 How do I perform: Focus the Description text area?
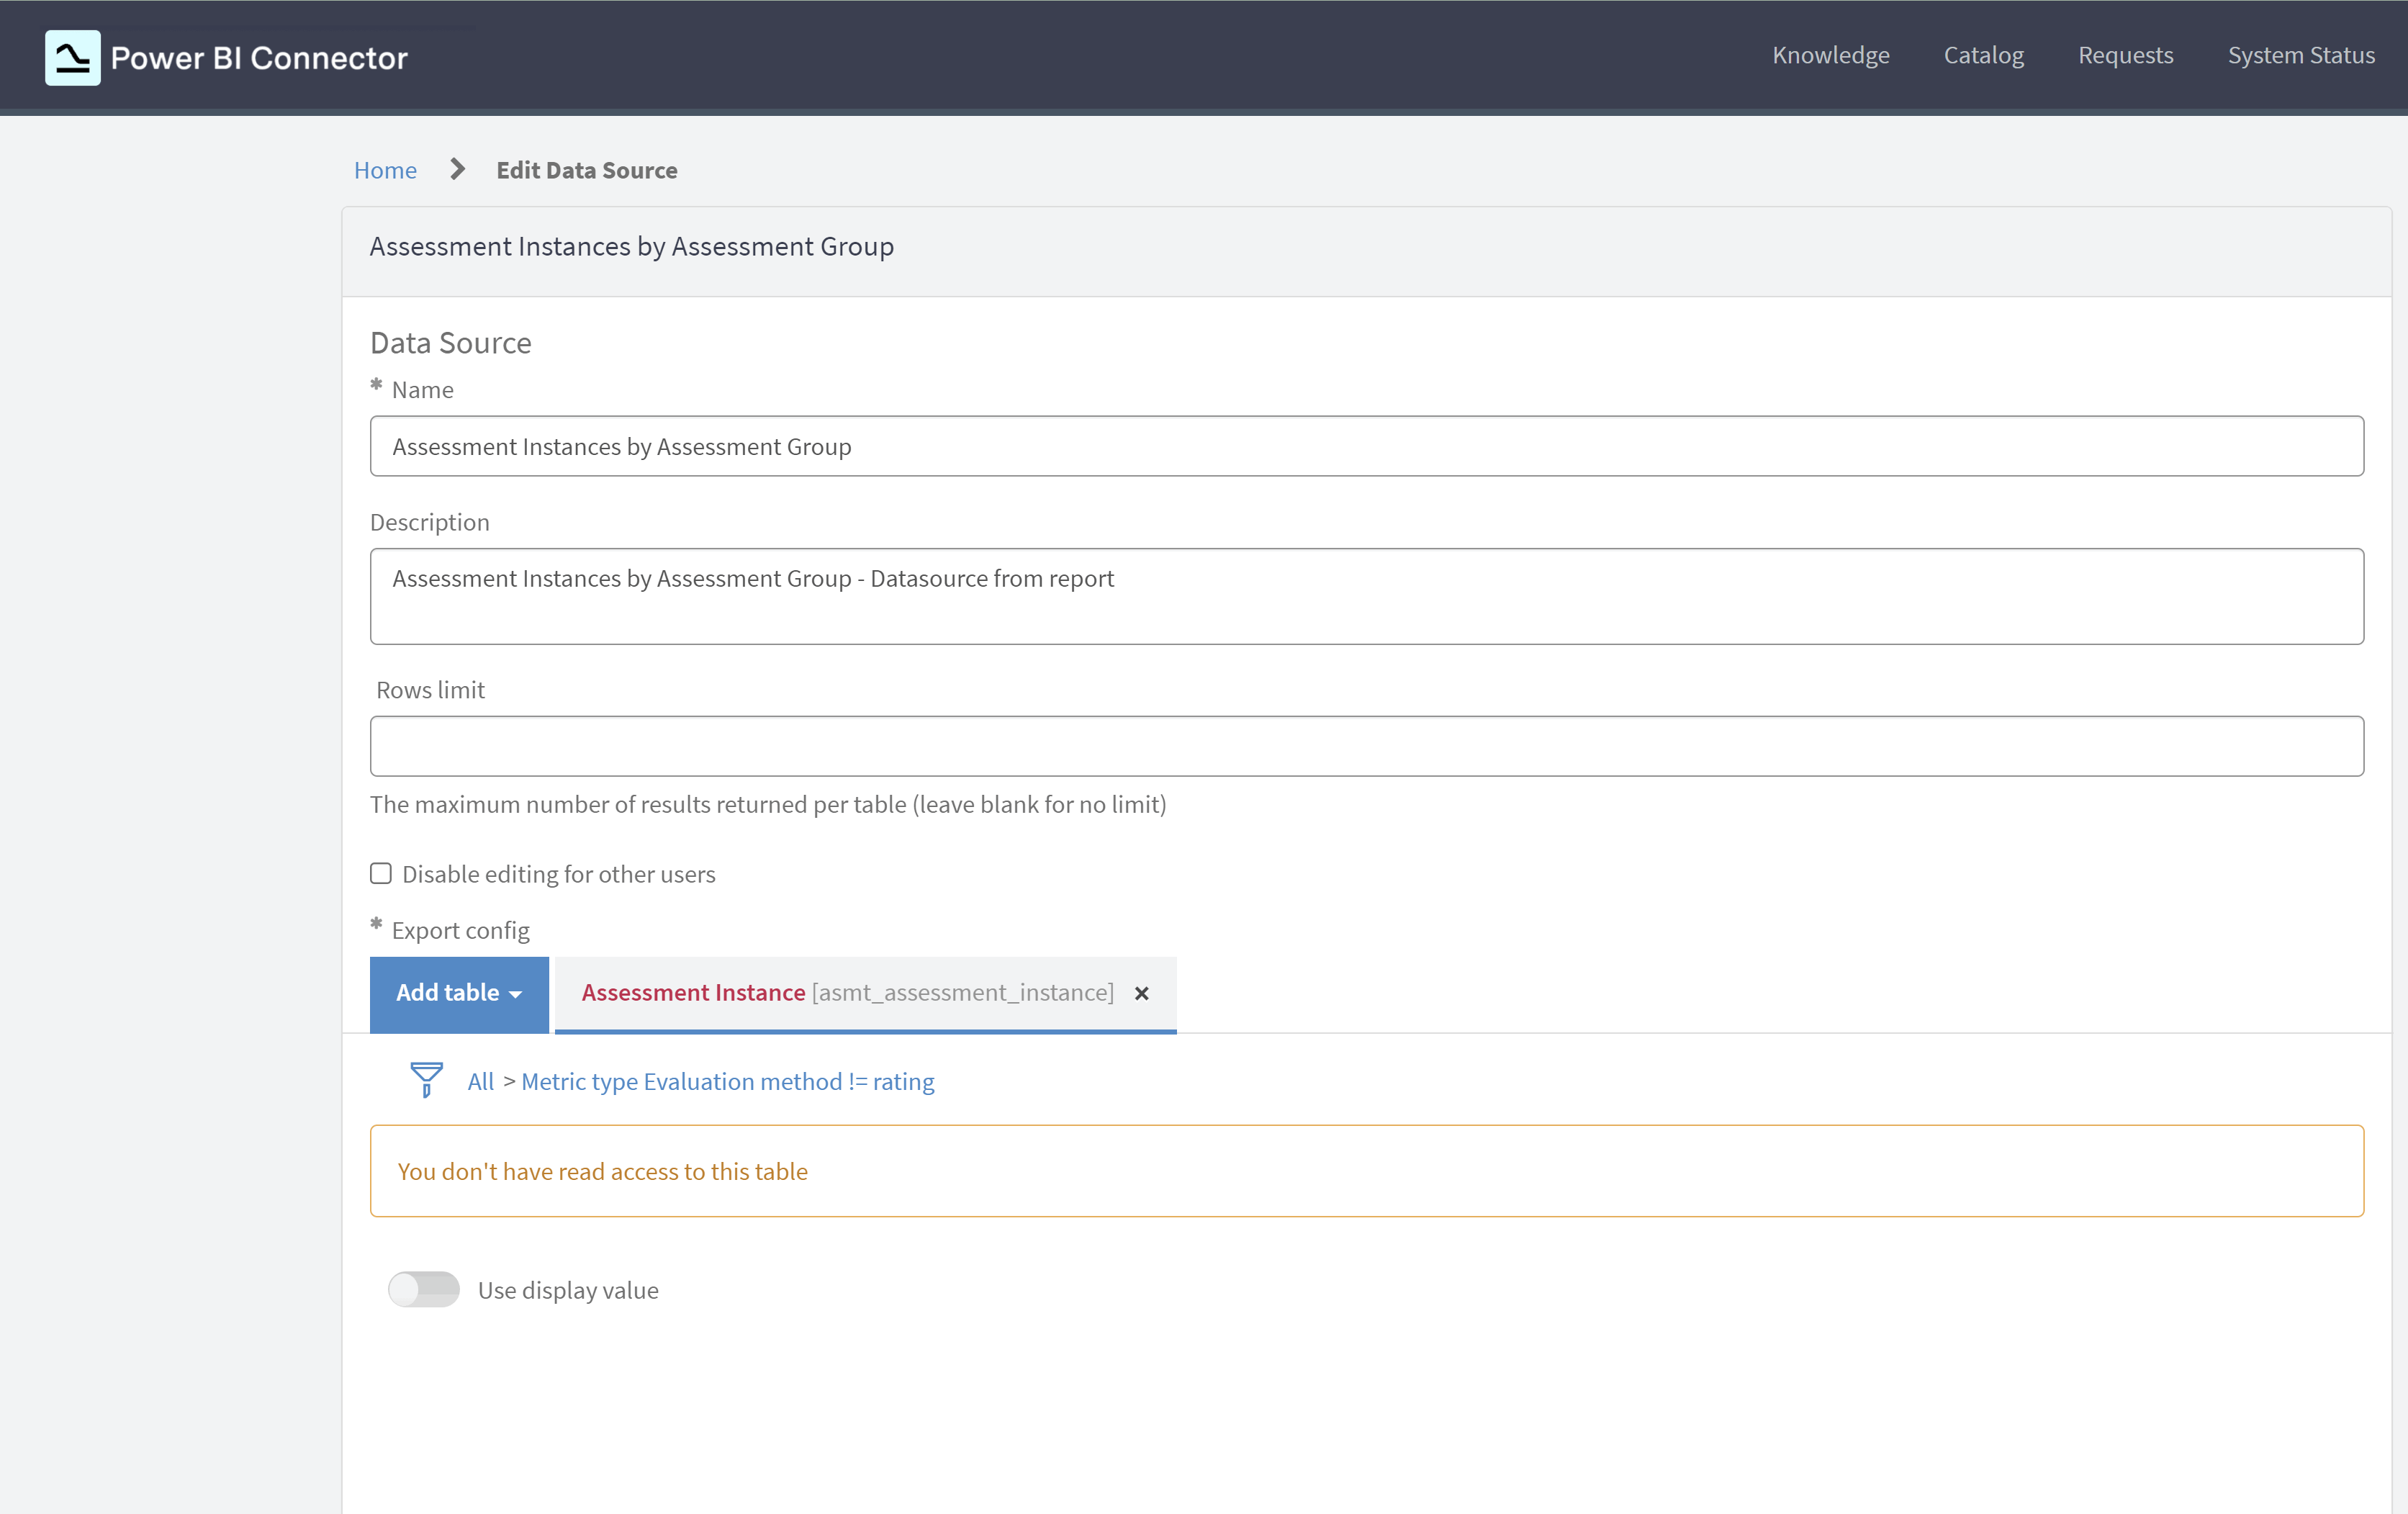(1366, 596)
